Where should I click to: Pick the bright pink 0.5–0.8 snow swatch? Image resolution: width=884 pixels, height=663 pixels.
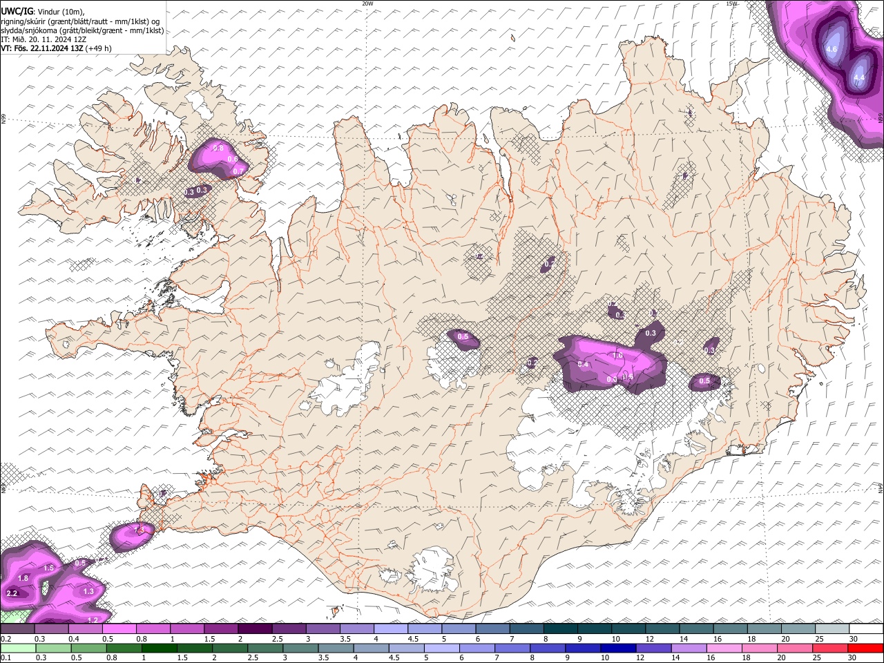pyautogui.click(x=119, y=629)
